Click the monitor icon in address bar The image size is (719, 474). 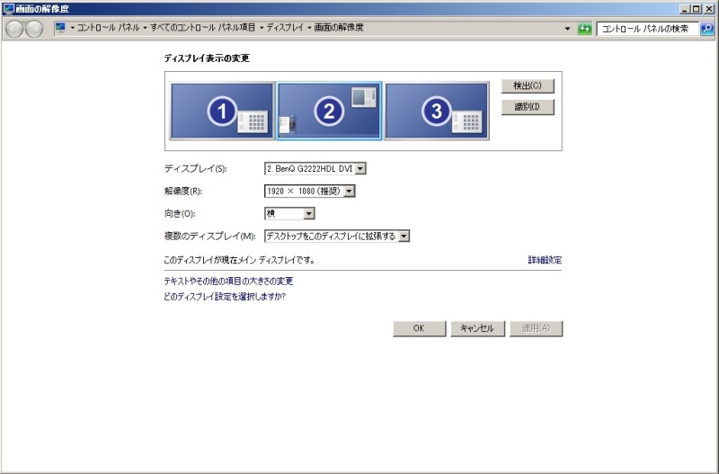click(x=61, y=28)
